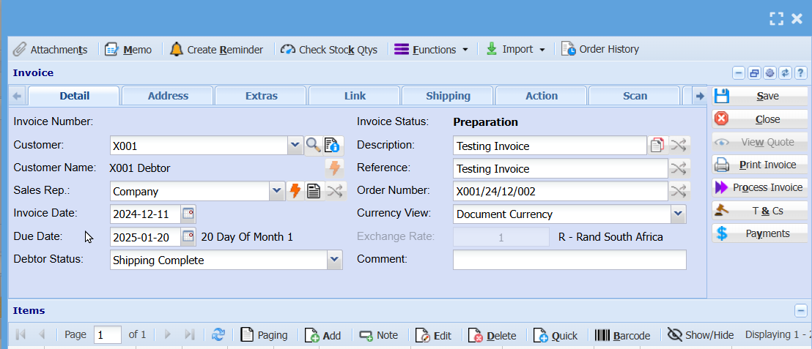This screenshot has height=349, width=812.
Task: Toggle Show/Hide columns in Items
Action: (x=701, y=335)
